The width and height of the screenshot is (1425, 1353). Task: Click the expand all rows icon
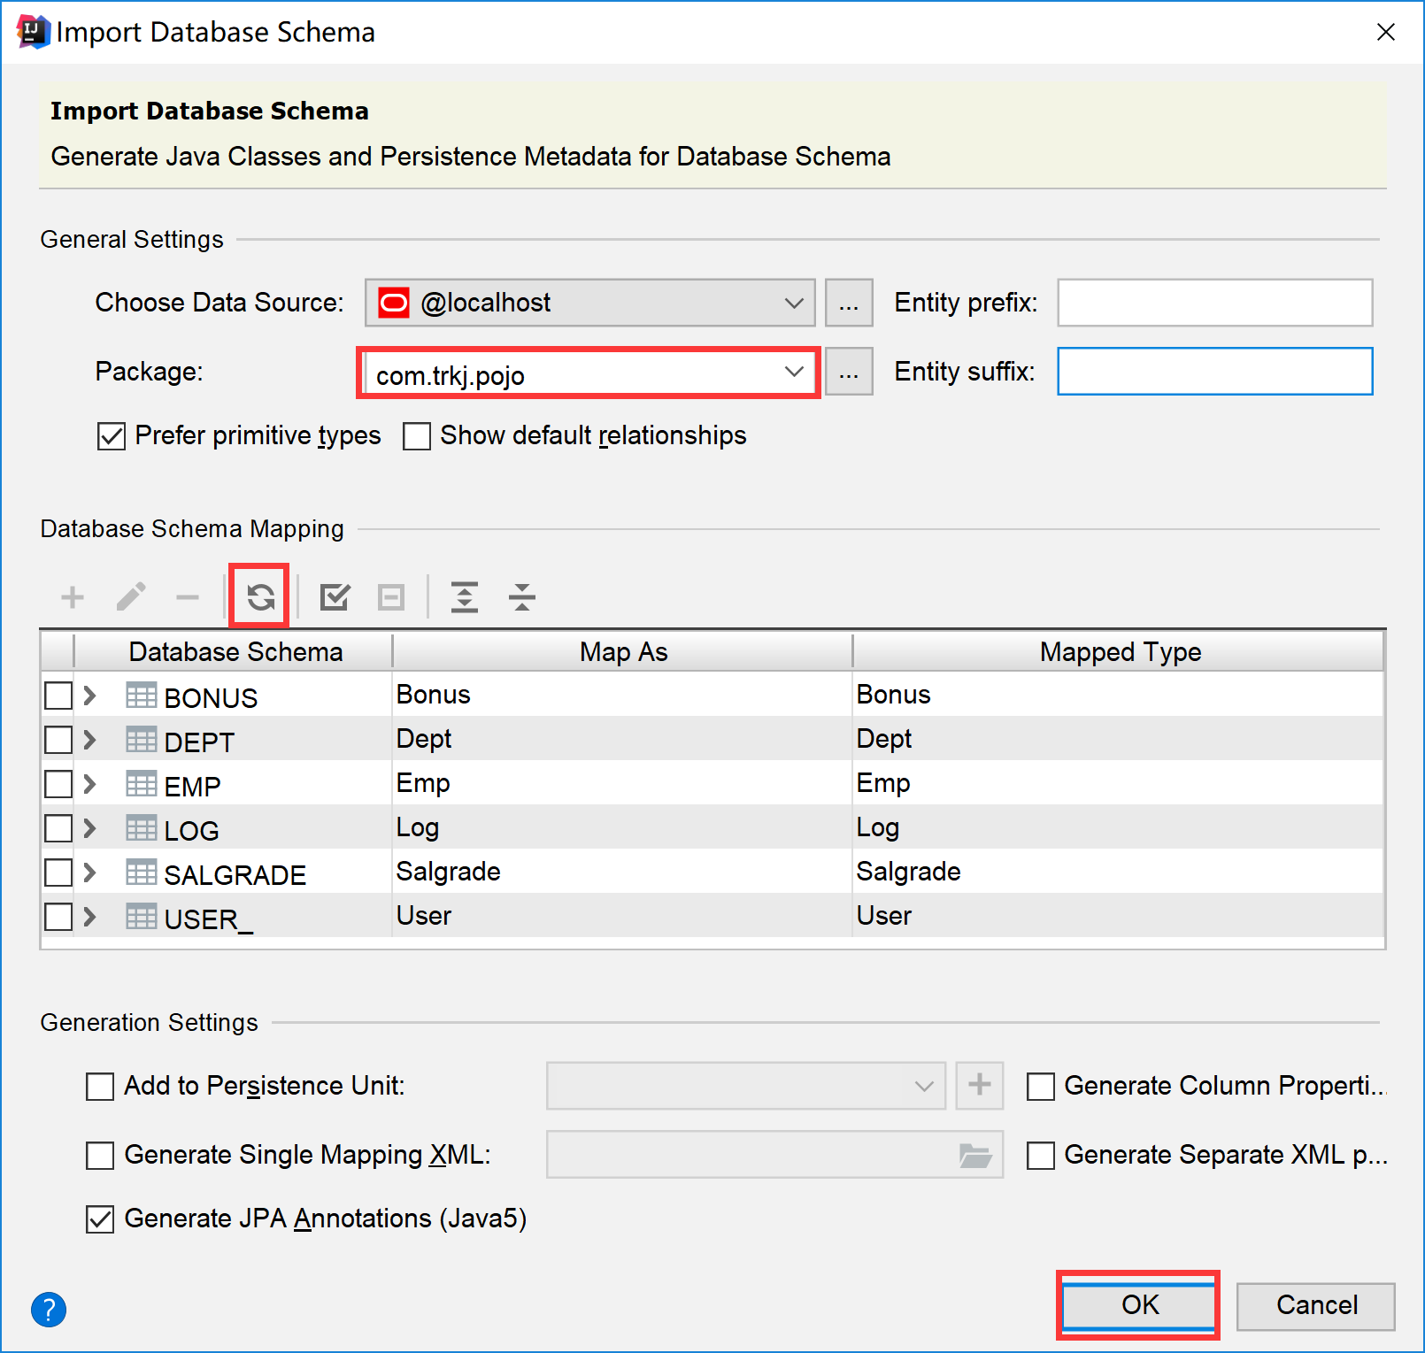point(464,597)
